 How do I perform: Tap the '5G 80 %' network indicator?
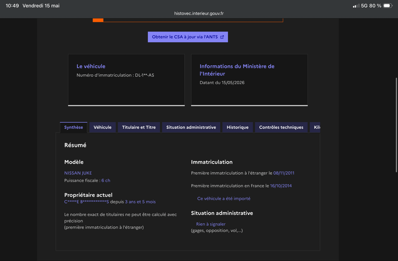tap(371, 5)
